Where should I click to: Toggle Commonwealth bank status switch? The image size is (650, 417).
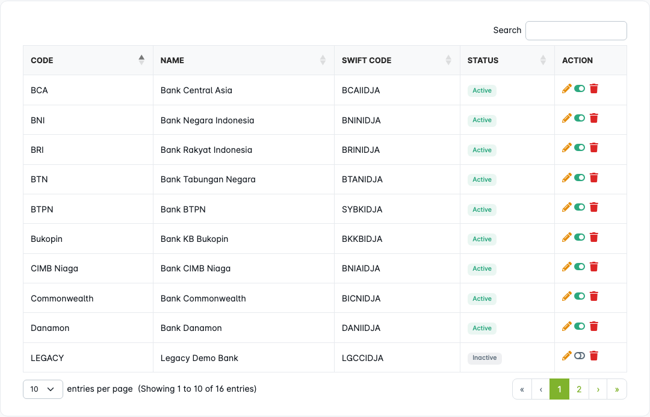580,297
